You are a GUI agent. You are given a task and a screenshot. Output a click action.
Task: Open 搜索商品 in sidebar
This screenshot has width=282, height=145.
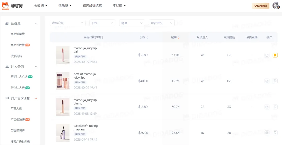click(16, 56)
